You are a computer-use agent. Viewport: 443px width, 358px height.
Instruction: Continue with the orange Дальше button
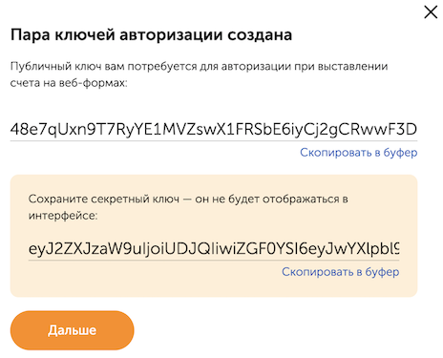(73, 330)
